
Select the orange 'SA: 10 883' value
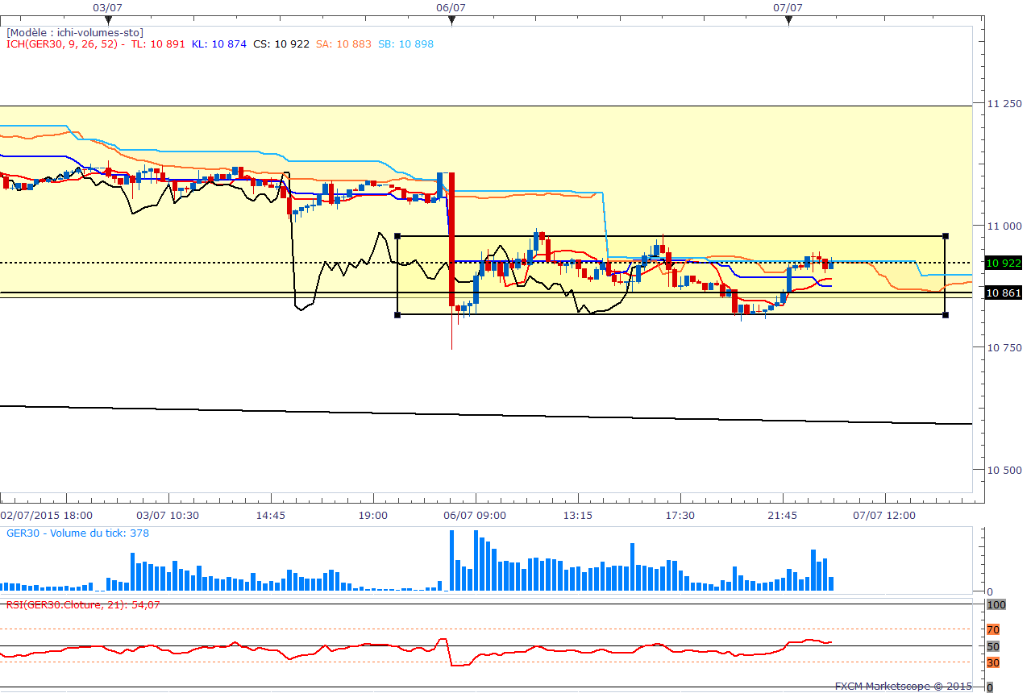343,44
